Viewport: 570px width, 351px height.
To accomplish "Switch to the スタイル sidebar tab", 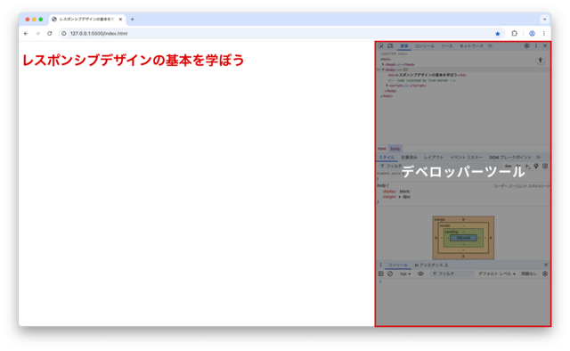I will coord(387,158).
